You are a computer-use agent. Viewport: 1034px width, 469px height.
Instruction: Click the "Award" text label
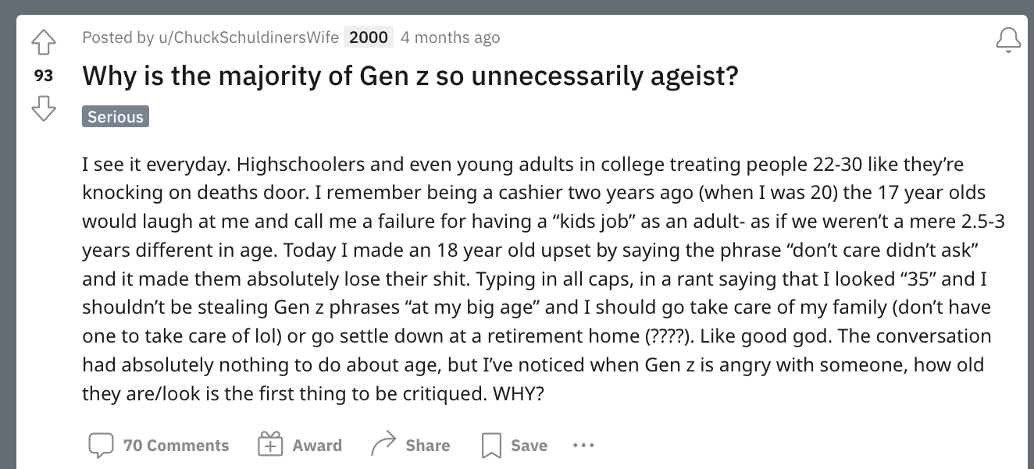pos(317,446)
